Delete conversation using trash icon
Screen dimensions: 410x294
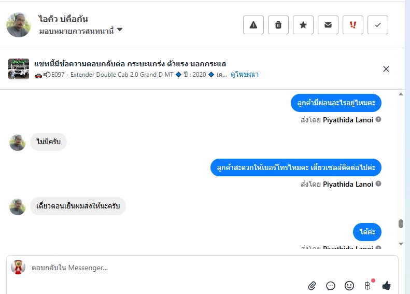pyautogui.click(x=278, y=25)
